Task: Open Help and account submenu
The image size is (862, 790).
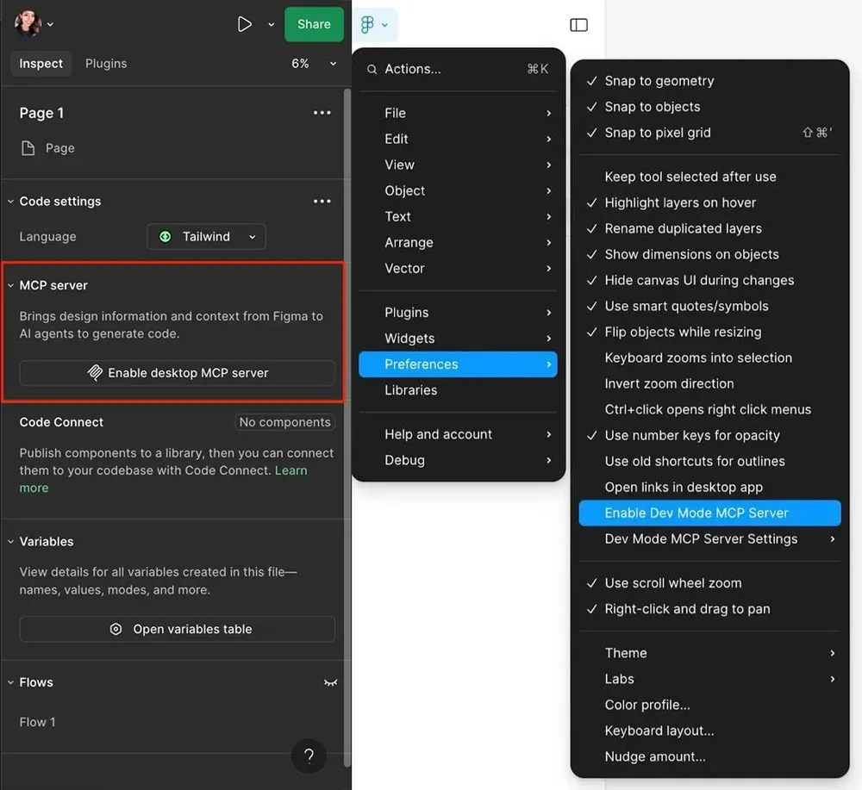Action: click(x=458, y=434)
